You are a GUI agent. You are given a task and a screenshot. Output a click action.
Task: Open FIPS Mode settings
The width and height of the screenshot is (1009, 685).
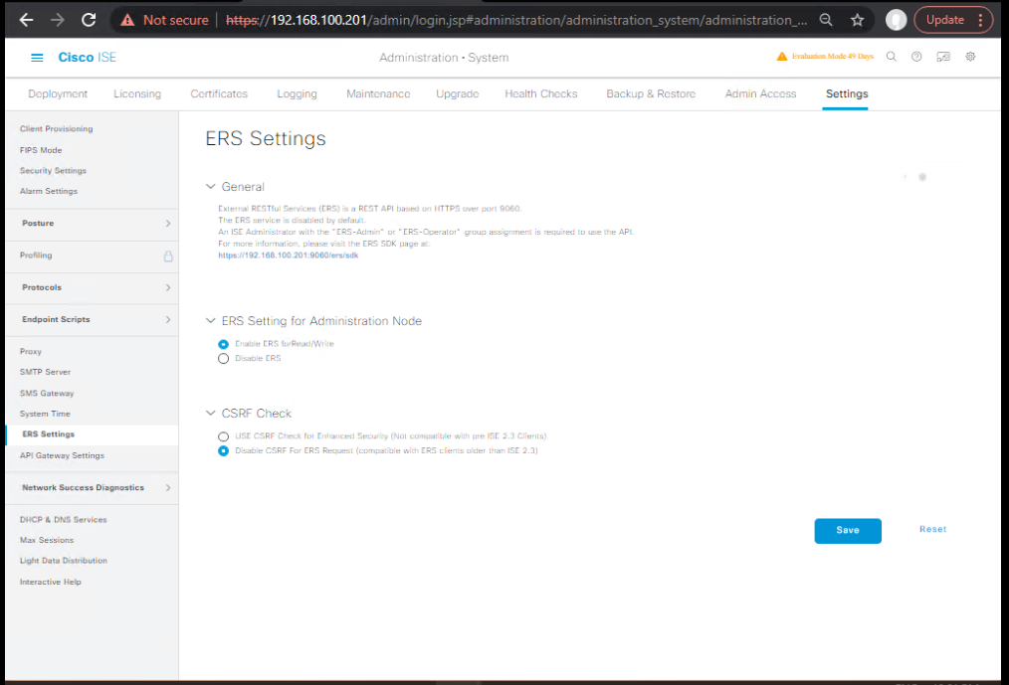click(41, 150)
